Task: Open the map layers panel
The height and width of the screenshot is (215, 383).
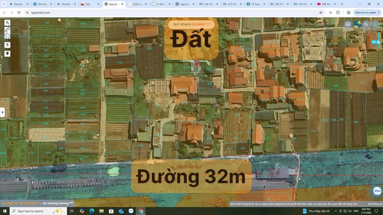Action: pos(348,24)
